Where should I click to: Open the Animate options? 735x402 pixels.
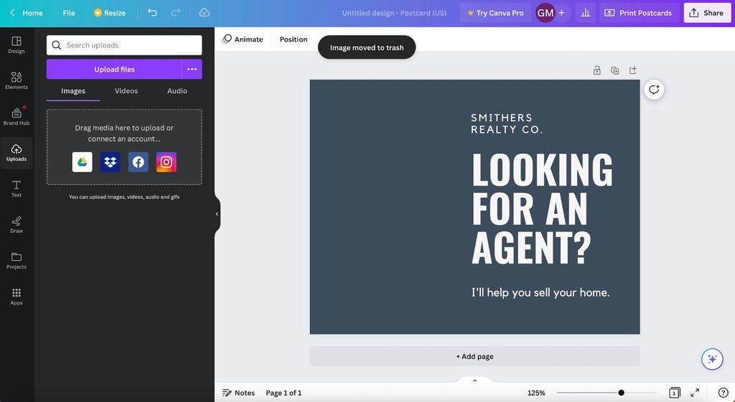[243, 39]
